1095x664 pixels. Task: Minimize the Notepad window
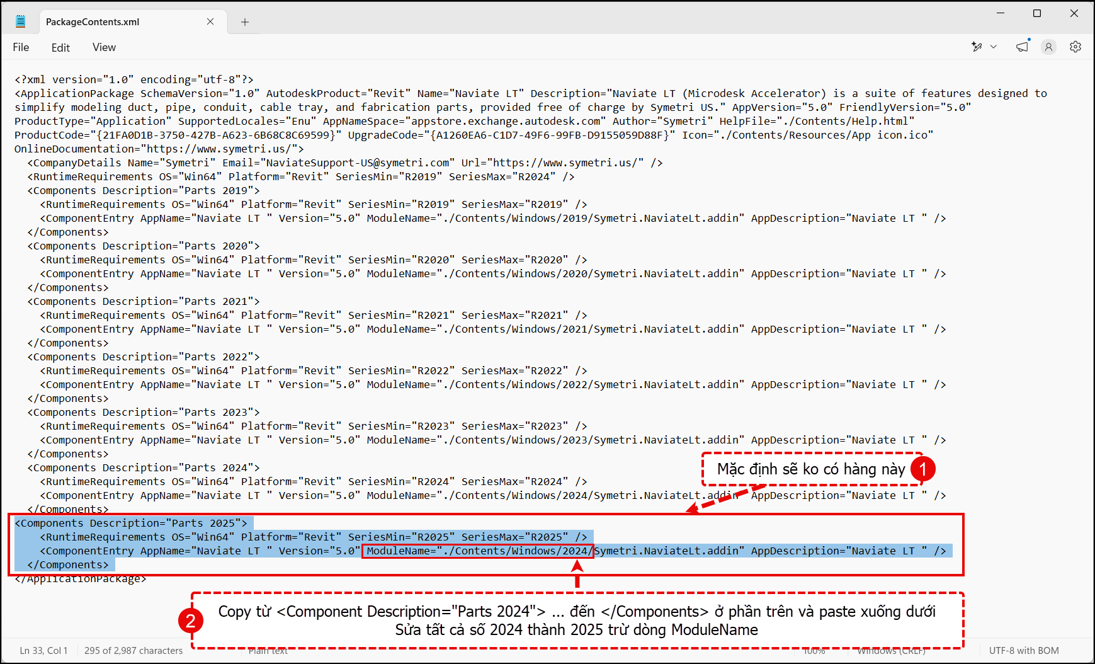point(1001,13)
